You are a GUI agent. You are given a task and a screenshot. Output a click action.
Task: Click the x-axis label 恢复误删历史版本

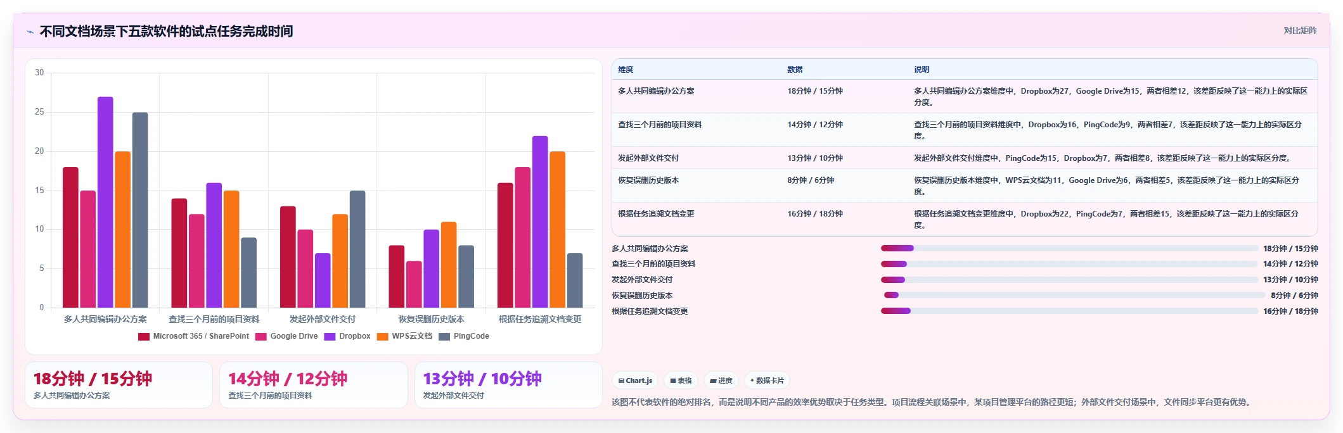click(x=432, y=319)
